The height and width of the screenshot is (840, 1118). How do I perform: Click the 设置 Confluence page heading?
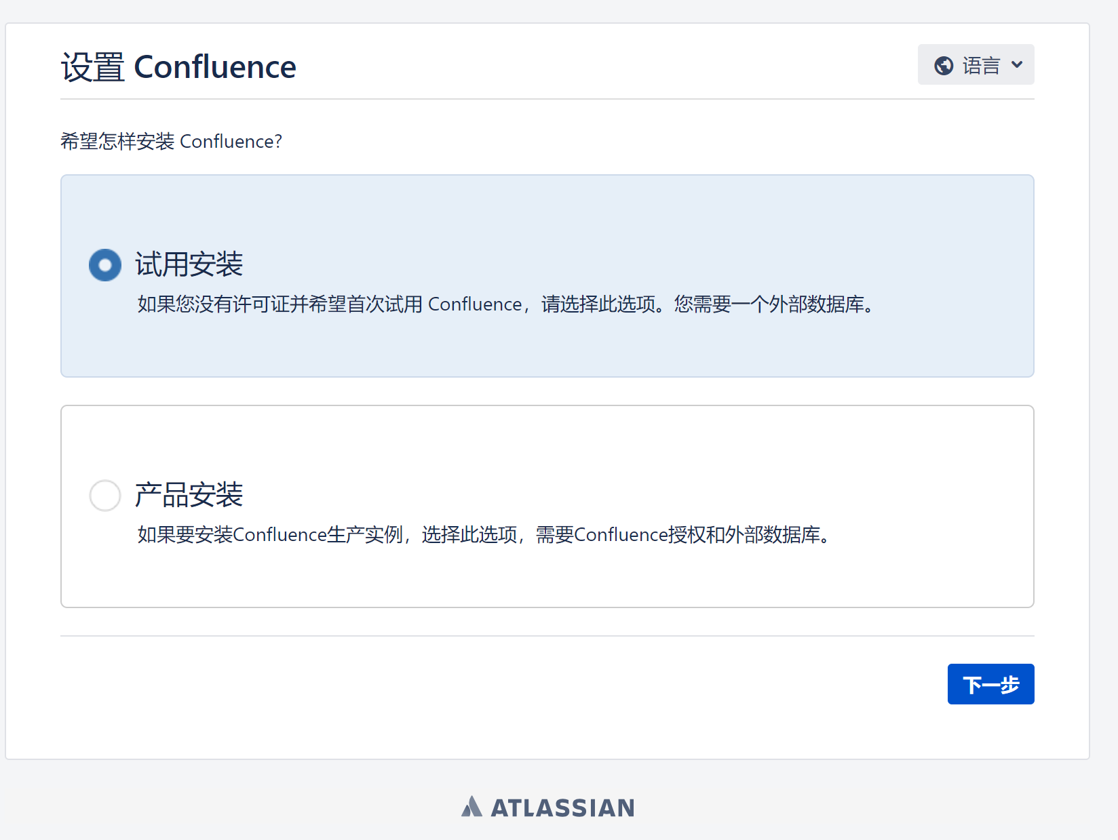[x=178, y=67]
